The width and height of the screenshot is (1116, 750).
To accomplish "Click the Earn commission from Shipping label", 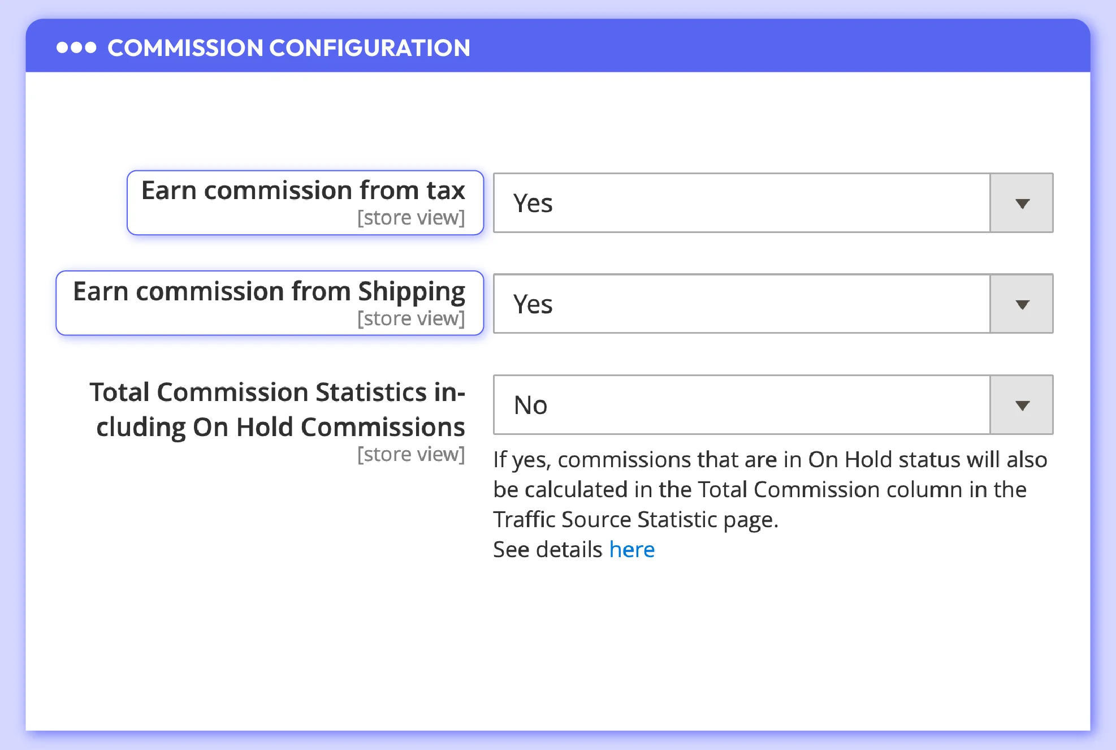I will pyautogui.click(x=269, y=292).
